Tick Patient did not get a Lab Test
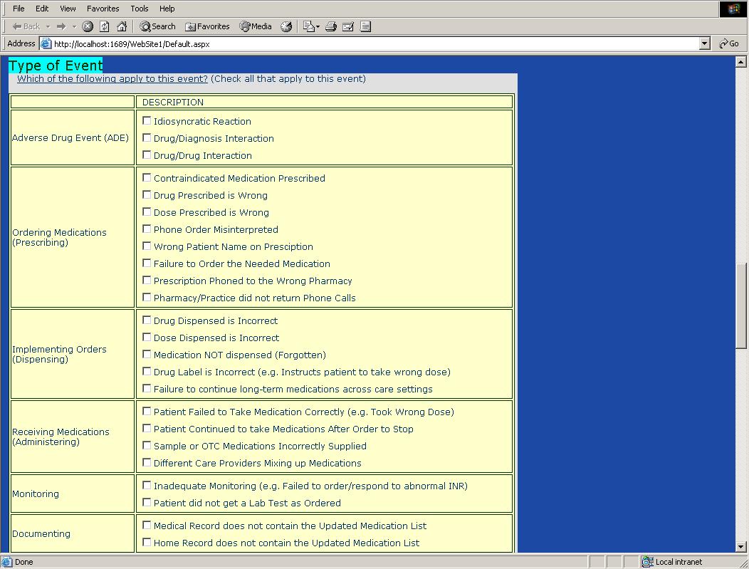 click(x=147, y=503)
